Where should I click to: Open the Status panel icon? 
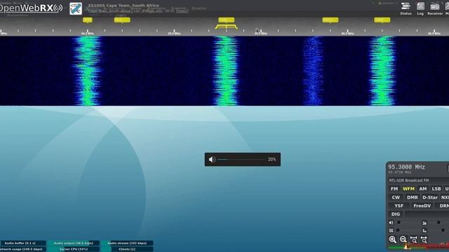406,8
